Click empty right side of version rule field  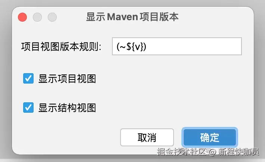194,46
